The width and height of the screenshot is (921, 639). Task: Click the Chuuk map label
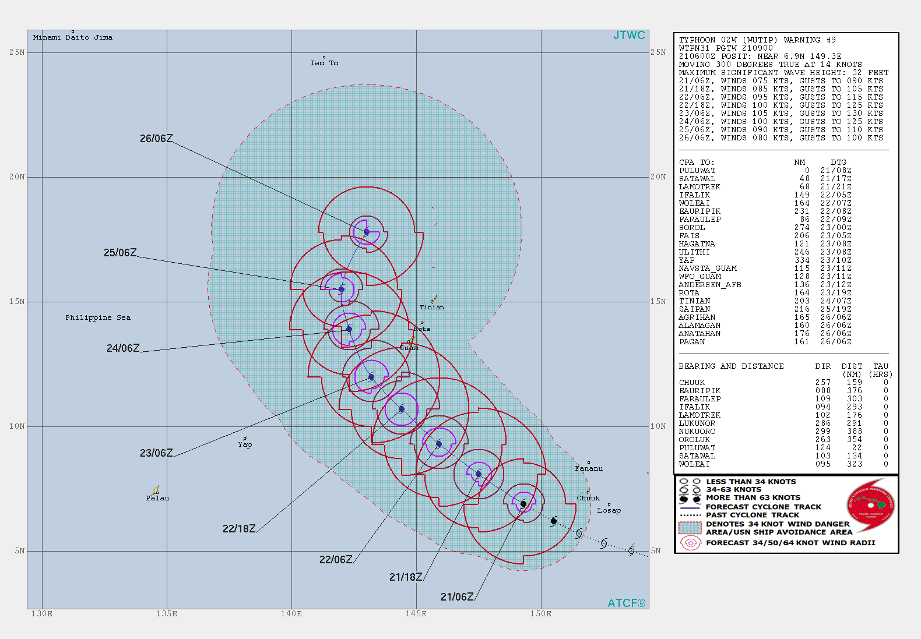click(588, 498)
